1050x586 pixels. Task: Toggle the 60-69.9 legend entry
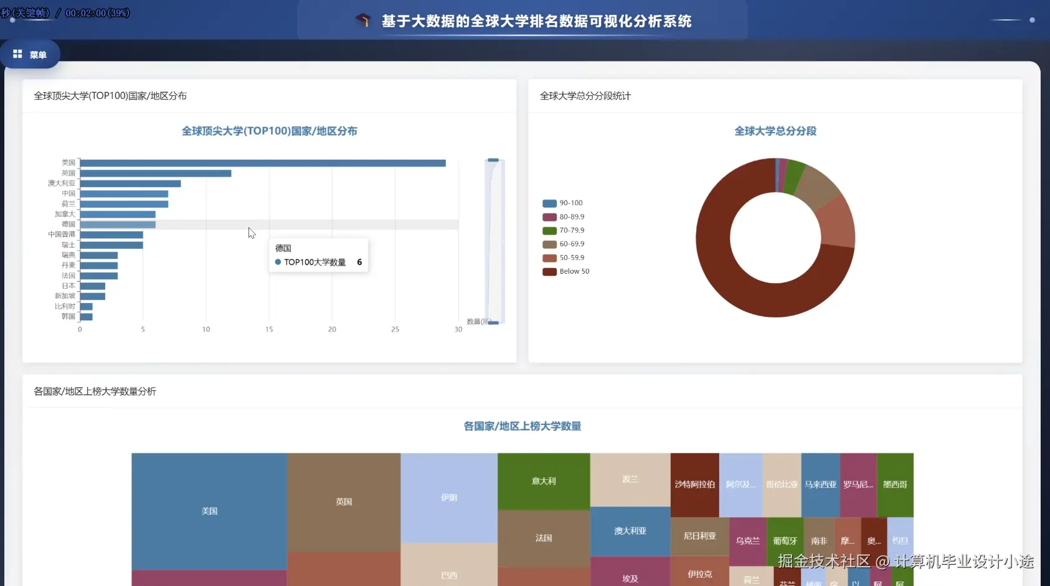[564, 244]
